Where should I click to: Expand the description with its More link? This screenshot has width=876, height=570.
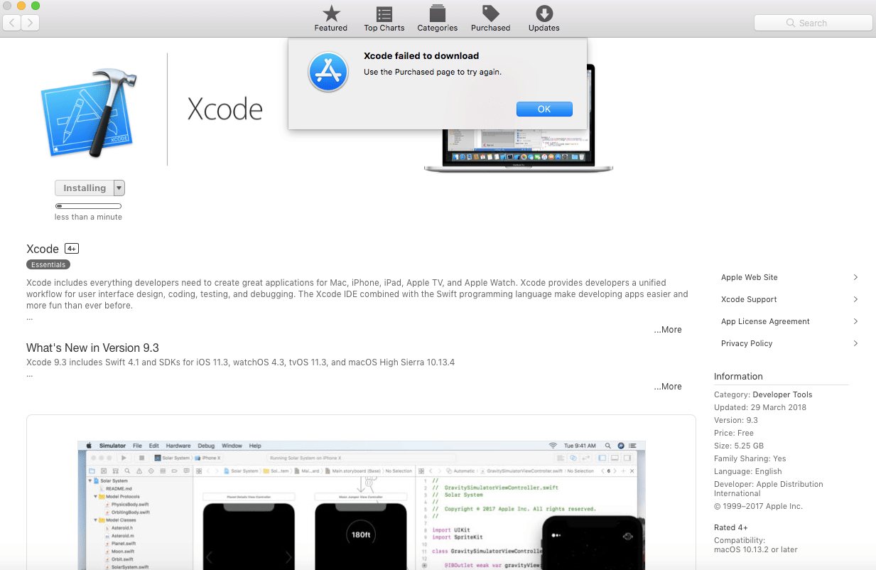(x=668, y=330)
